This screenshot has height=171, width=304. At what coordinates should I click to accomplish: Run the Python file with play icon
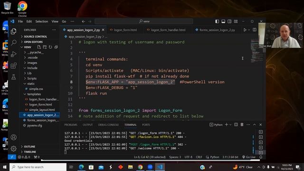coord(245,30)
